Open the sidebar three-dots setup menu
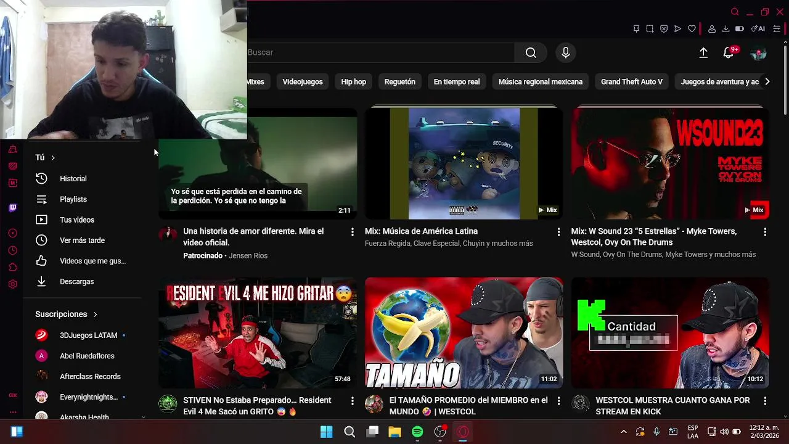This screenshot has height=444, width=789. point(12,412)
